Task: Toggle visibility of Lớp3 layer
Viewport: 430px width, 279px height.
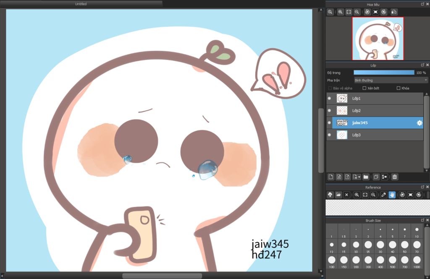Action: (329, 135)
